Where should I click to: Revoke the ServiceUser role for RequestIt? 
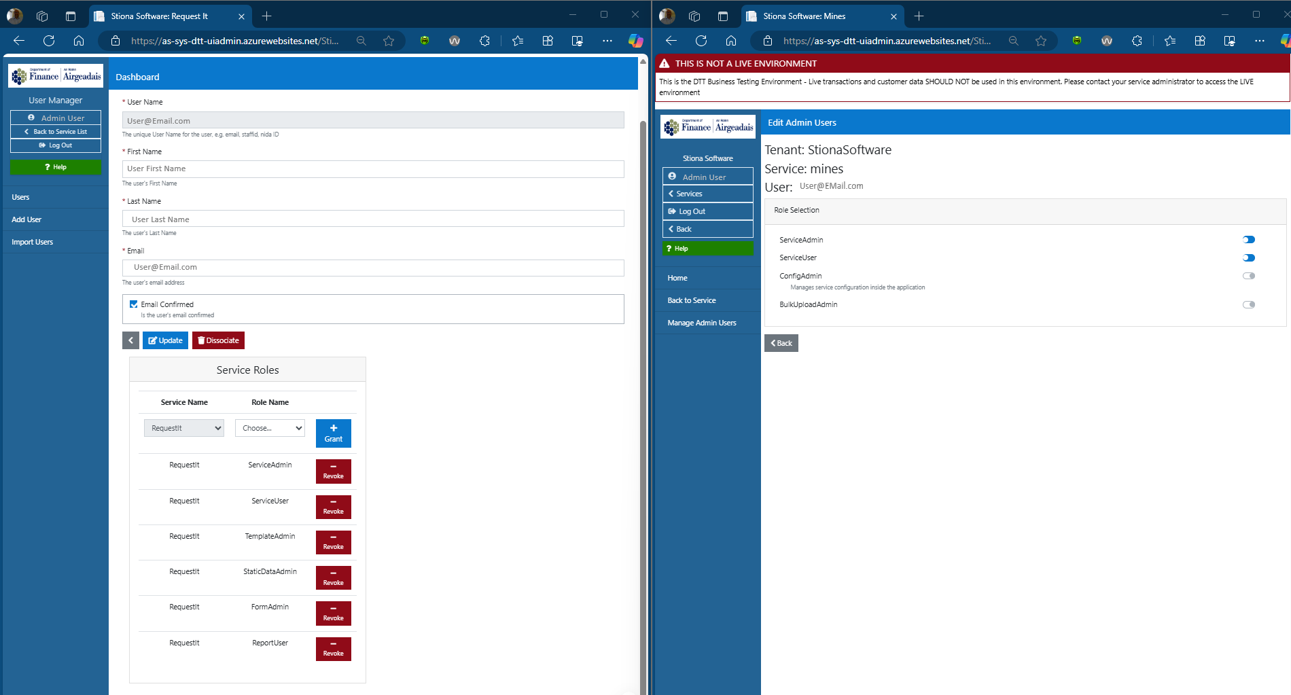334,507
